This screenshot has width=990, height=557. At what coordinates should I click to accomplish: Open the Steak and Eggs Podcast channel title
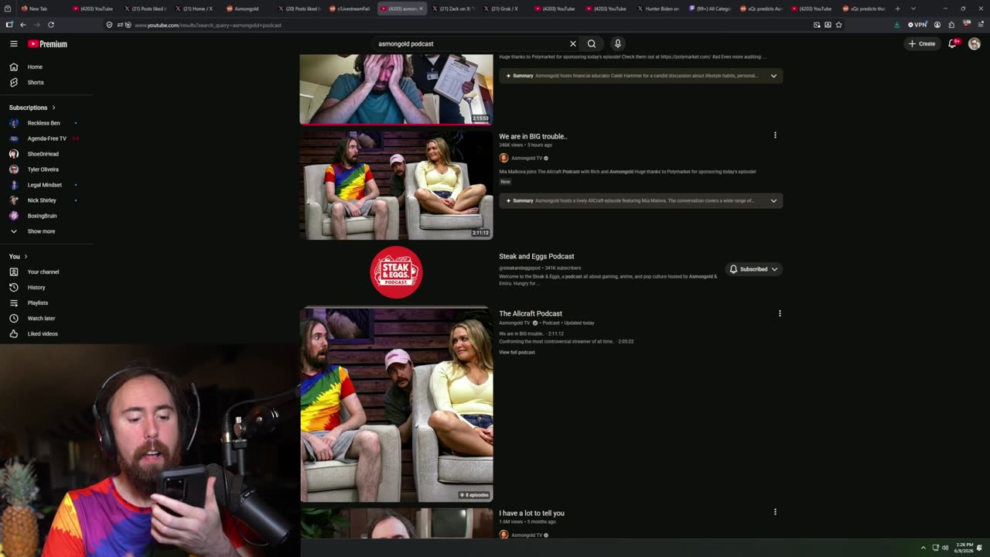[537, 257]
